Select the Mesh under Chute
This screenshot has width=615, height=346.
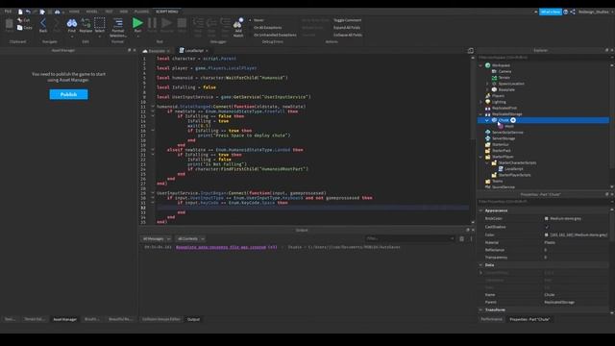tap(509, 126)
